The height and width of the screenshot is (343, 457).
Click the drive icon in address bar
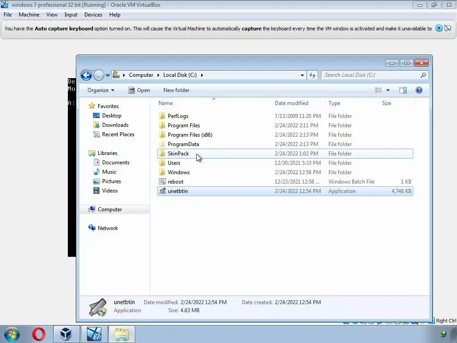click(x=116, y=75)
